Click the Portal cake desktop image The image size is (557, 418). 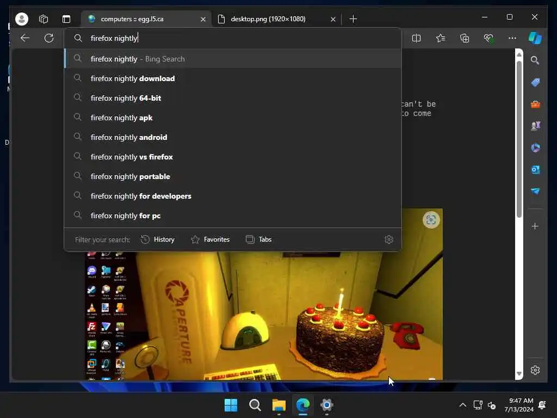(x=264, y=316)
